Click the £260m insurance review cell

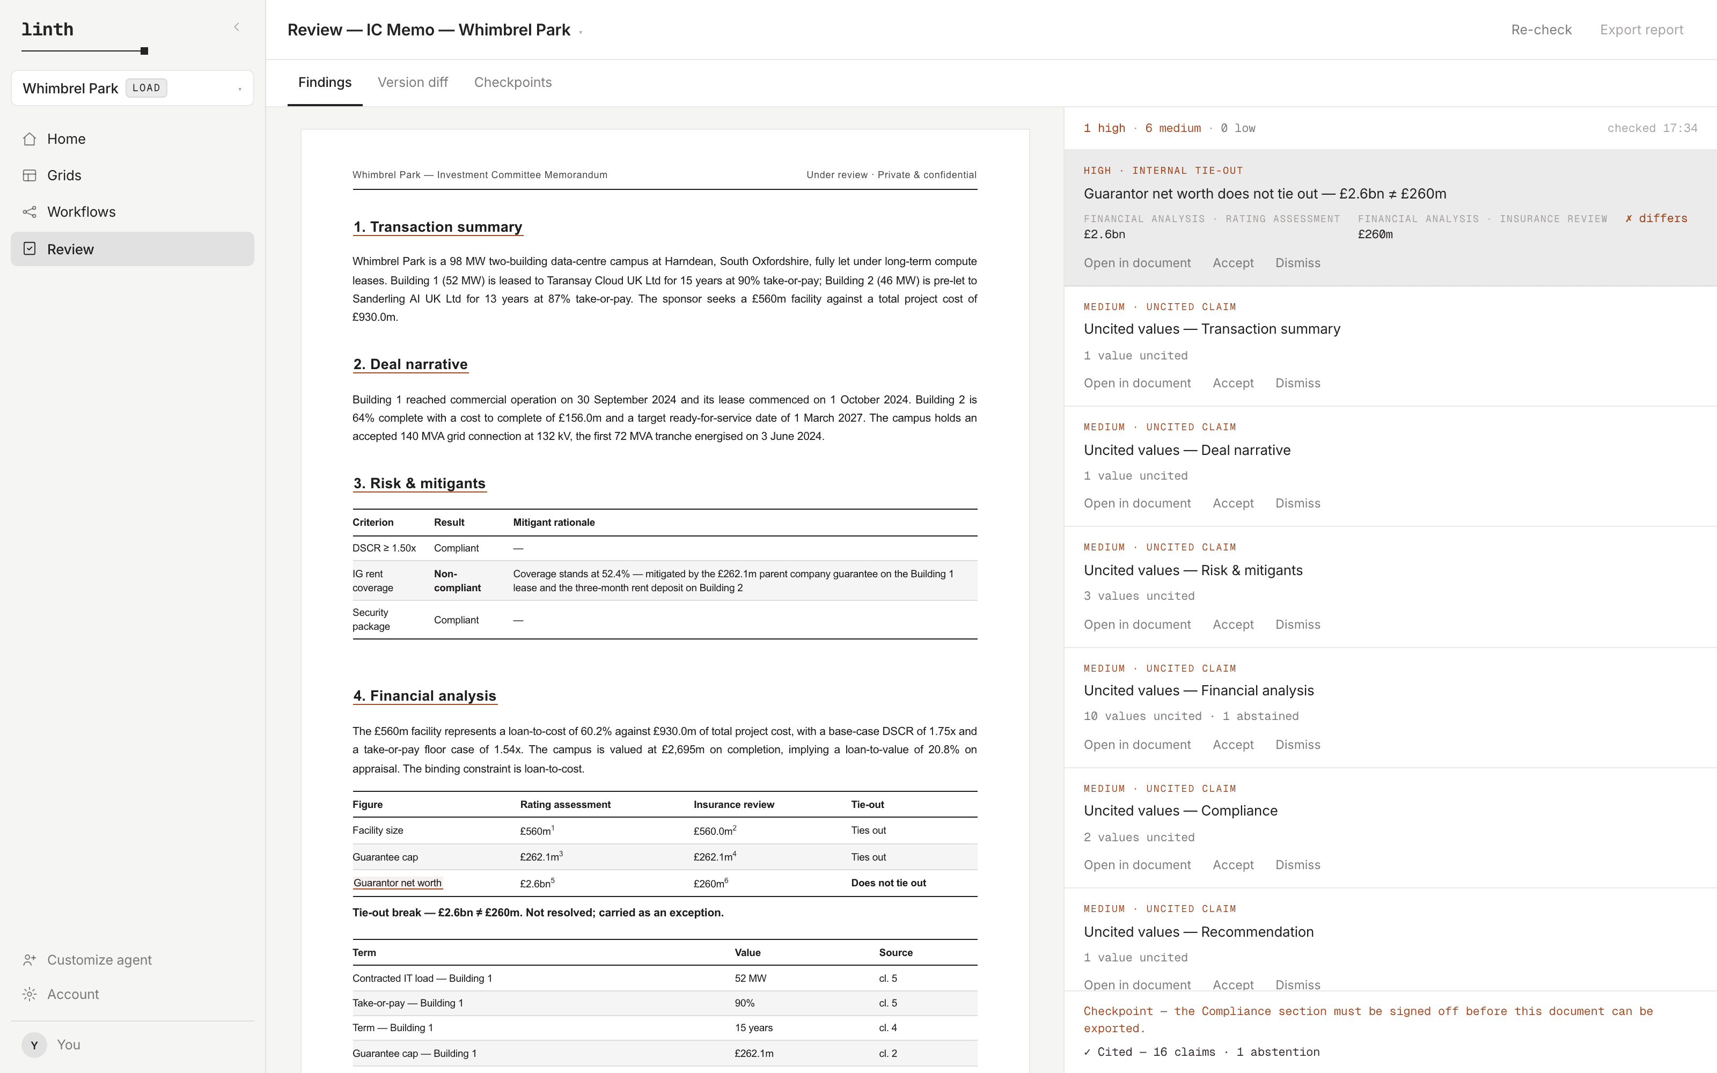click(x=710, y=883)
